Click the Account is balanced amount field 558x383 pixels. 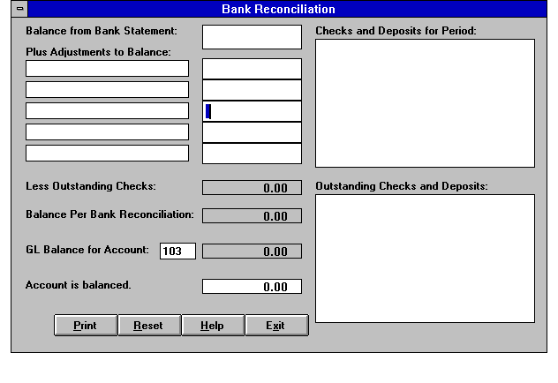coord(252,287)
